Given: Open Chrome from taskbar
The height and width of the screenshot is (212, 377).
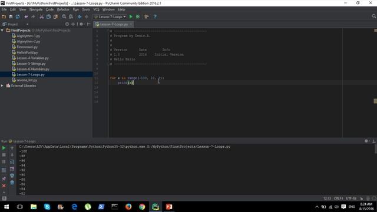Looking at the screenshot, I should pos(142,207).
